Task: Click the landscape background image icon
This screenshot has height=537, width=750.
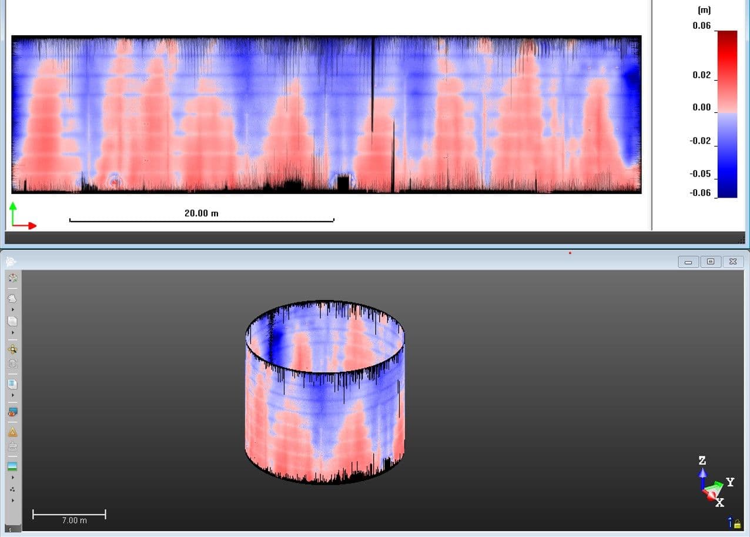Action: (12, 466)
